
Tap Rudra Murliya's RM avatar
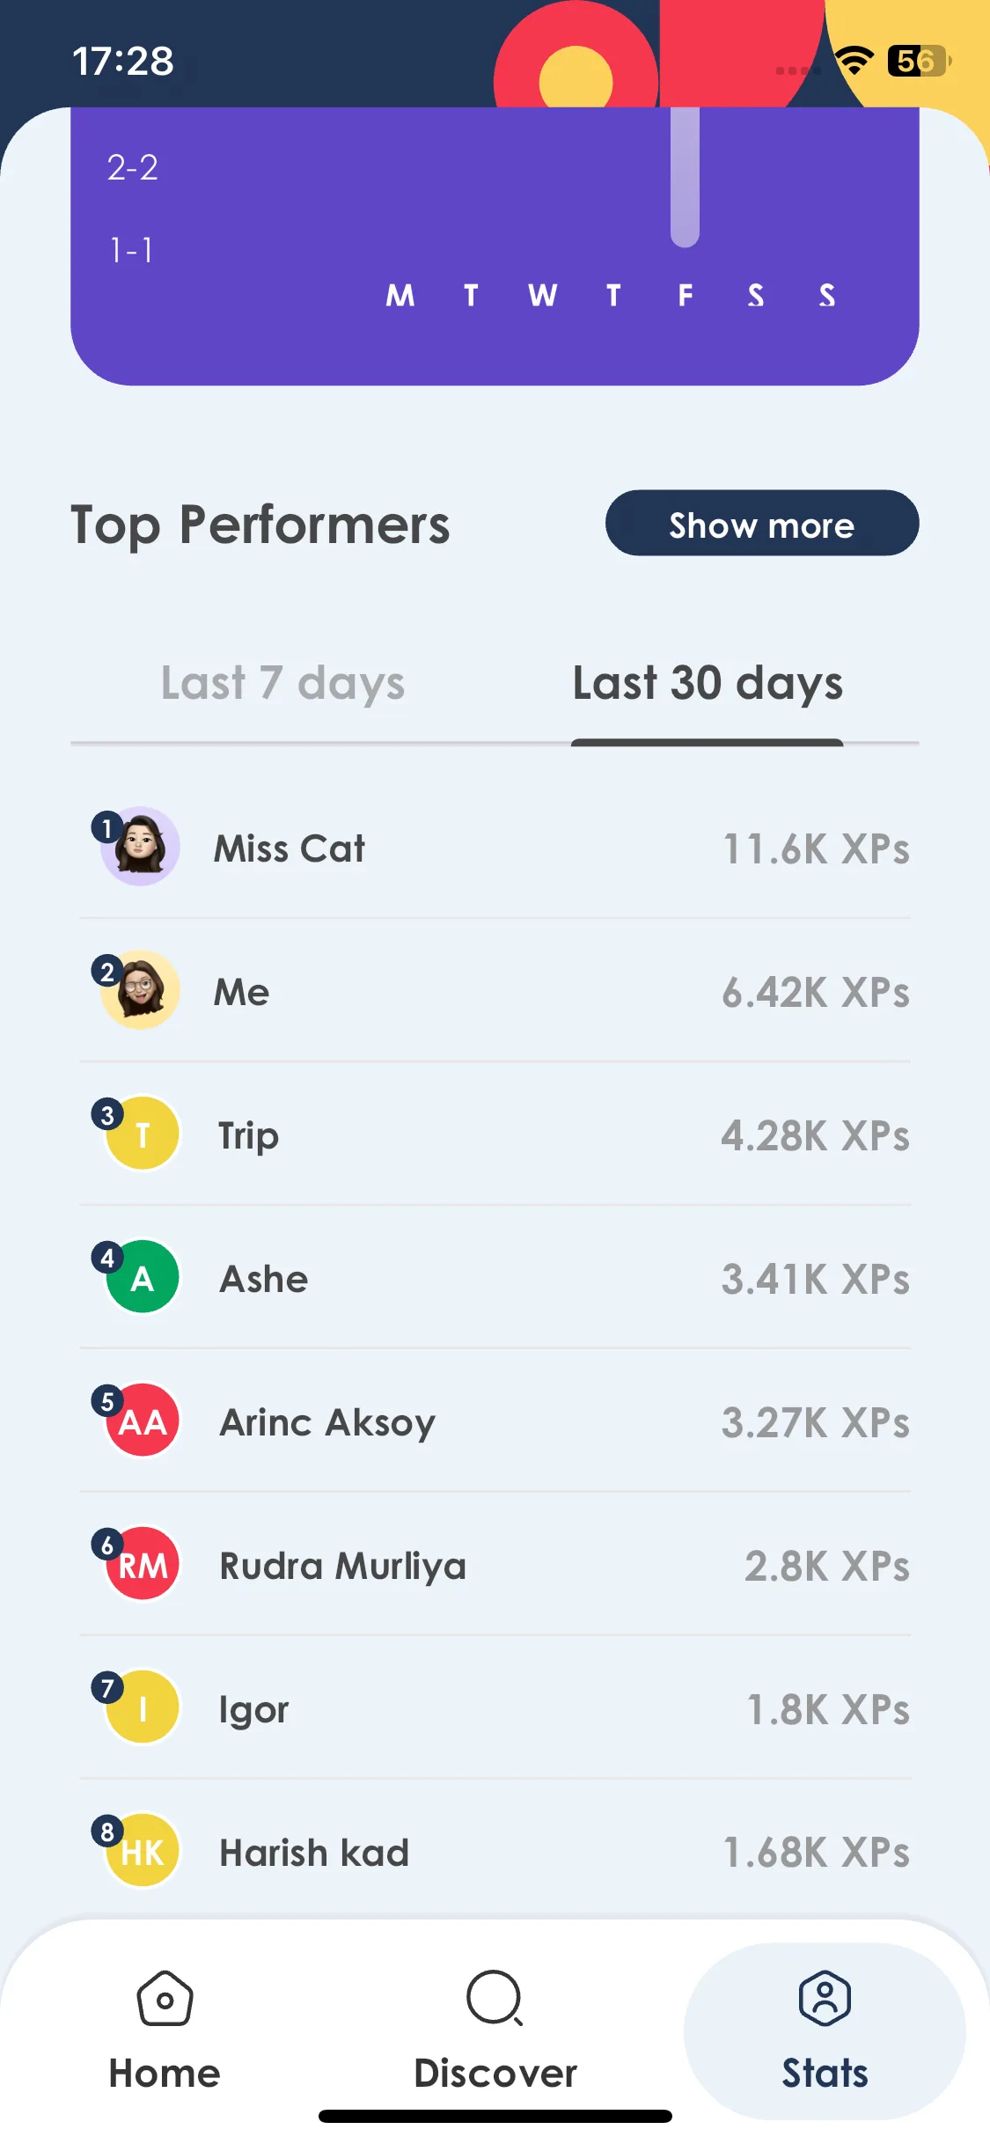(143, 1564)
